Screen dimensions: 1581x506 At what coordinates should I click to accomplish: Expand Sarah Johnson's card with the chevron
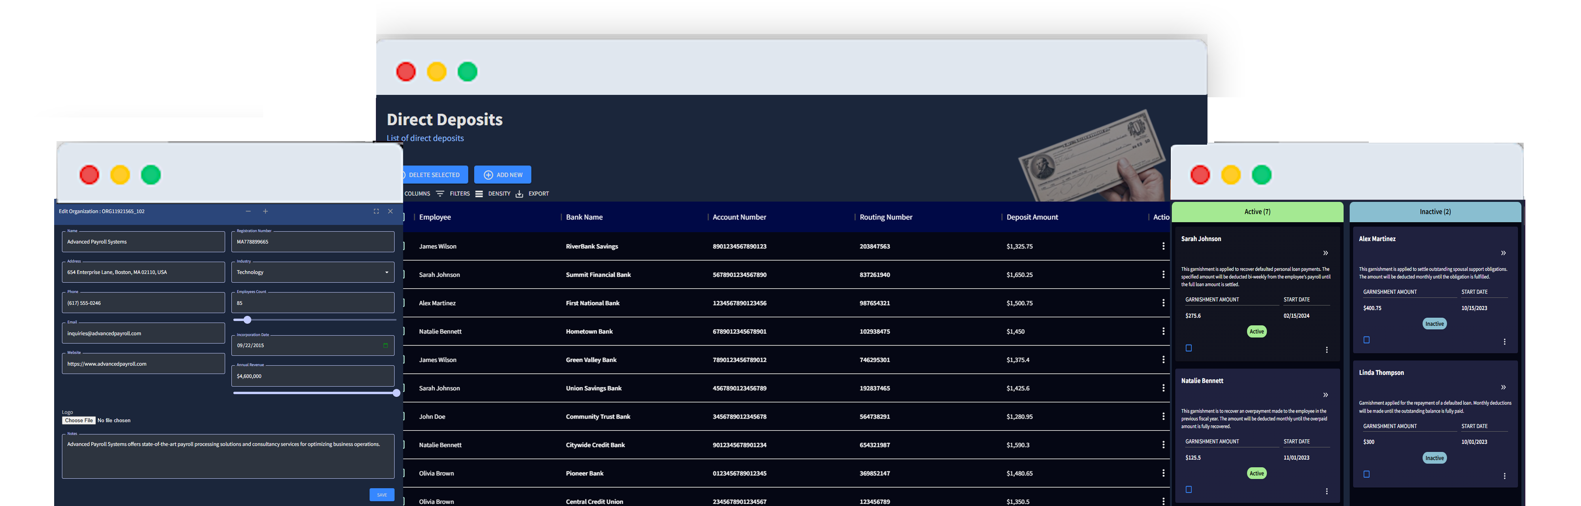(x=1326, y=252)
